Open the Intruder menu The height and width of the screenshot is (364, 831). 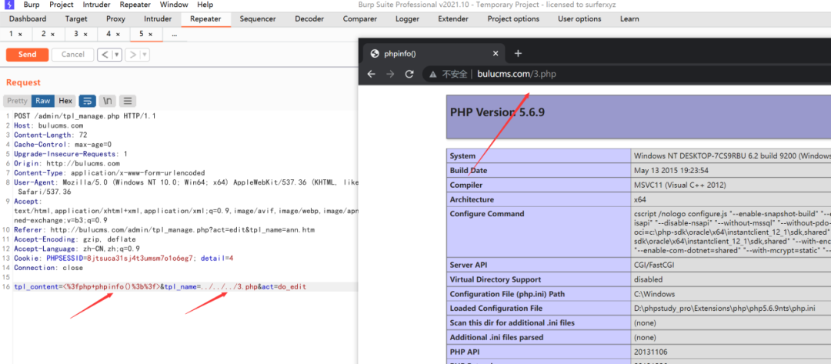96,5
